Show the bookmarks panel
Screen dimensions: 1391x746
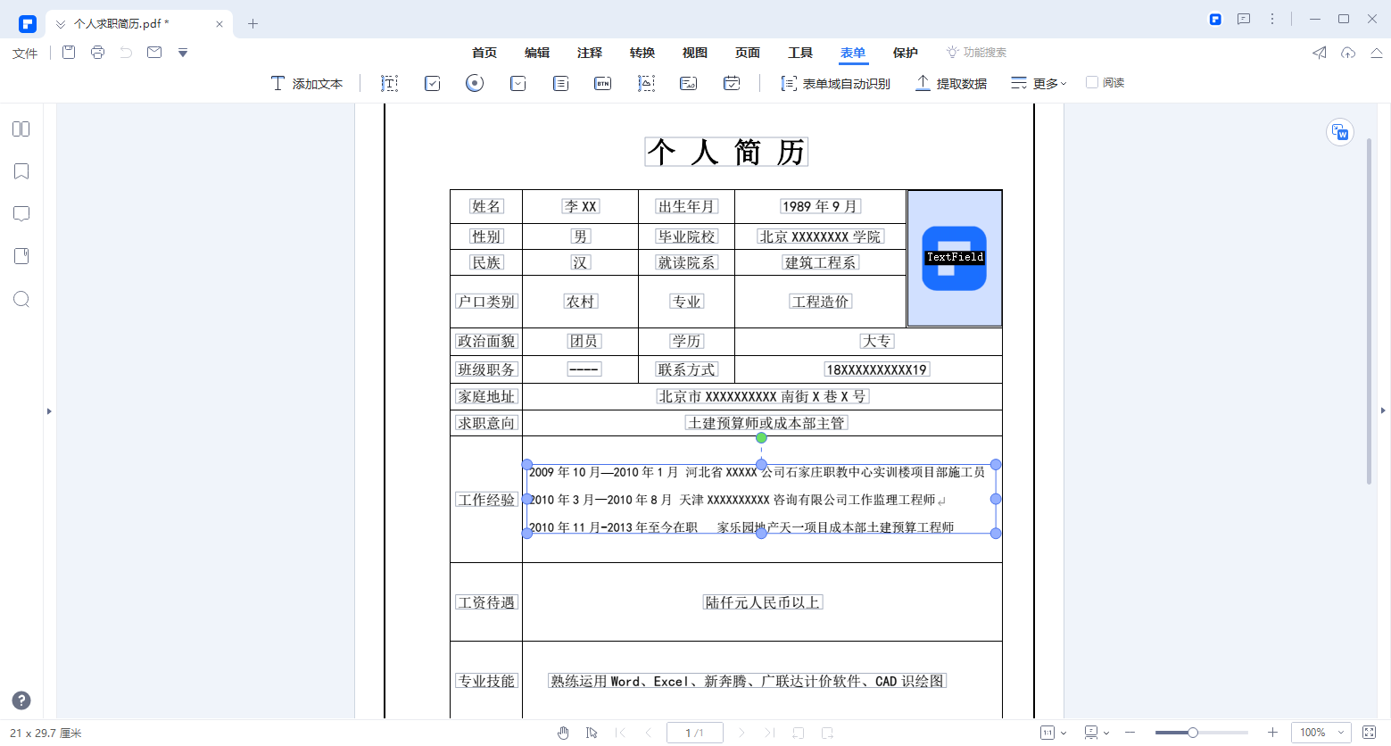coord(21,170)
